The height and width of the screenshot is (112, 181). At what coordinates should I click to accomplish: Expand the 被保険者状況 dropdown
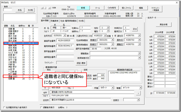pos(139,57)
